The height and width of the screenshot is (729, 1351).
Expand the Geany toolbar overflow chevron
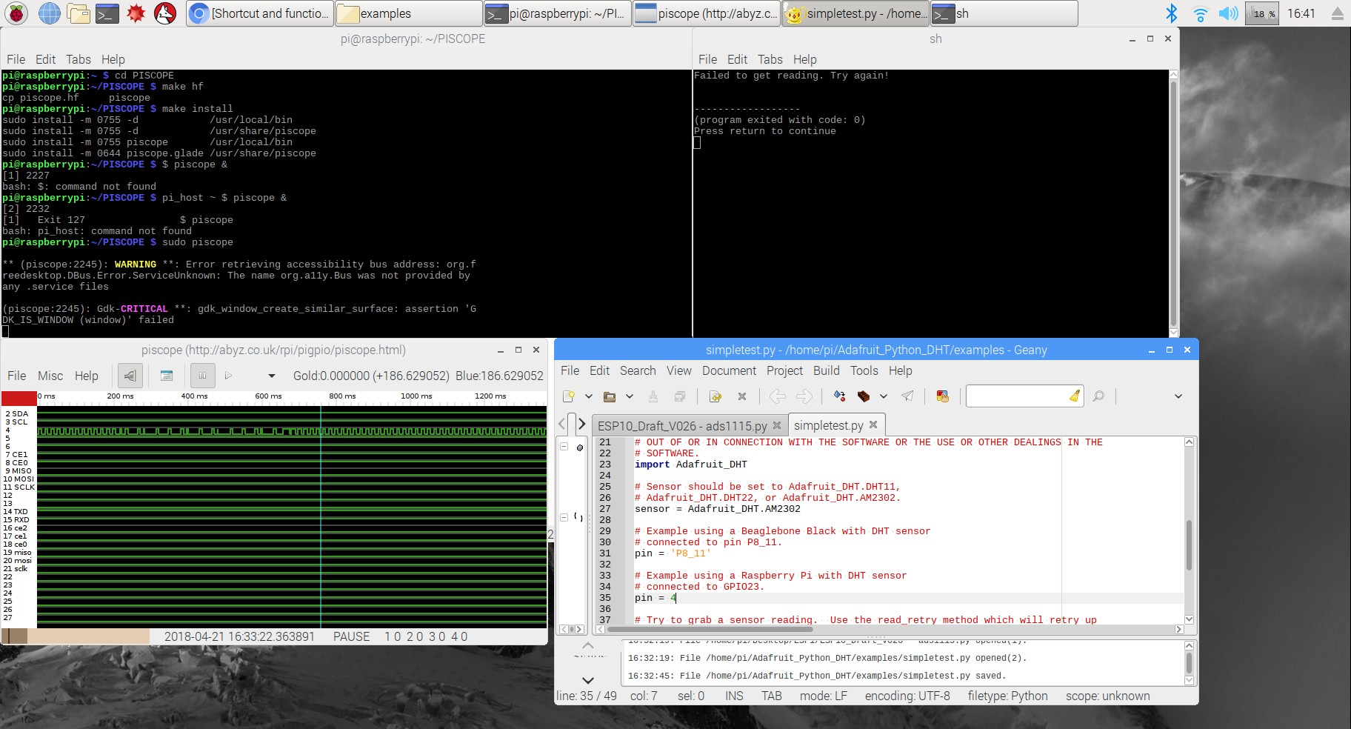coord(1178,396)
